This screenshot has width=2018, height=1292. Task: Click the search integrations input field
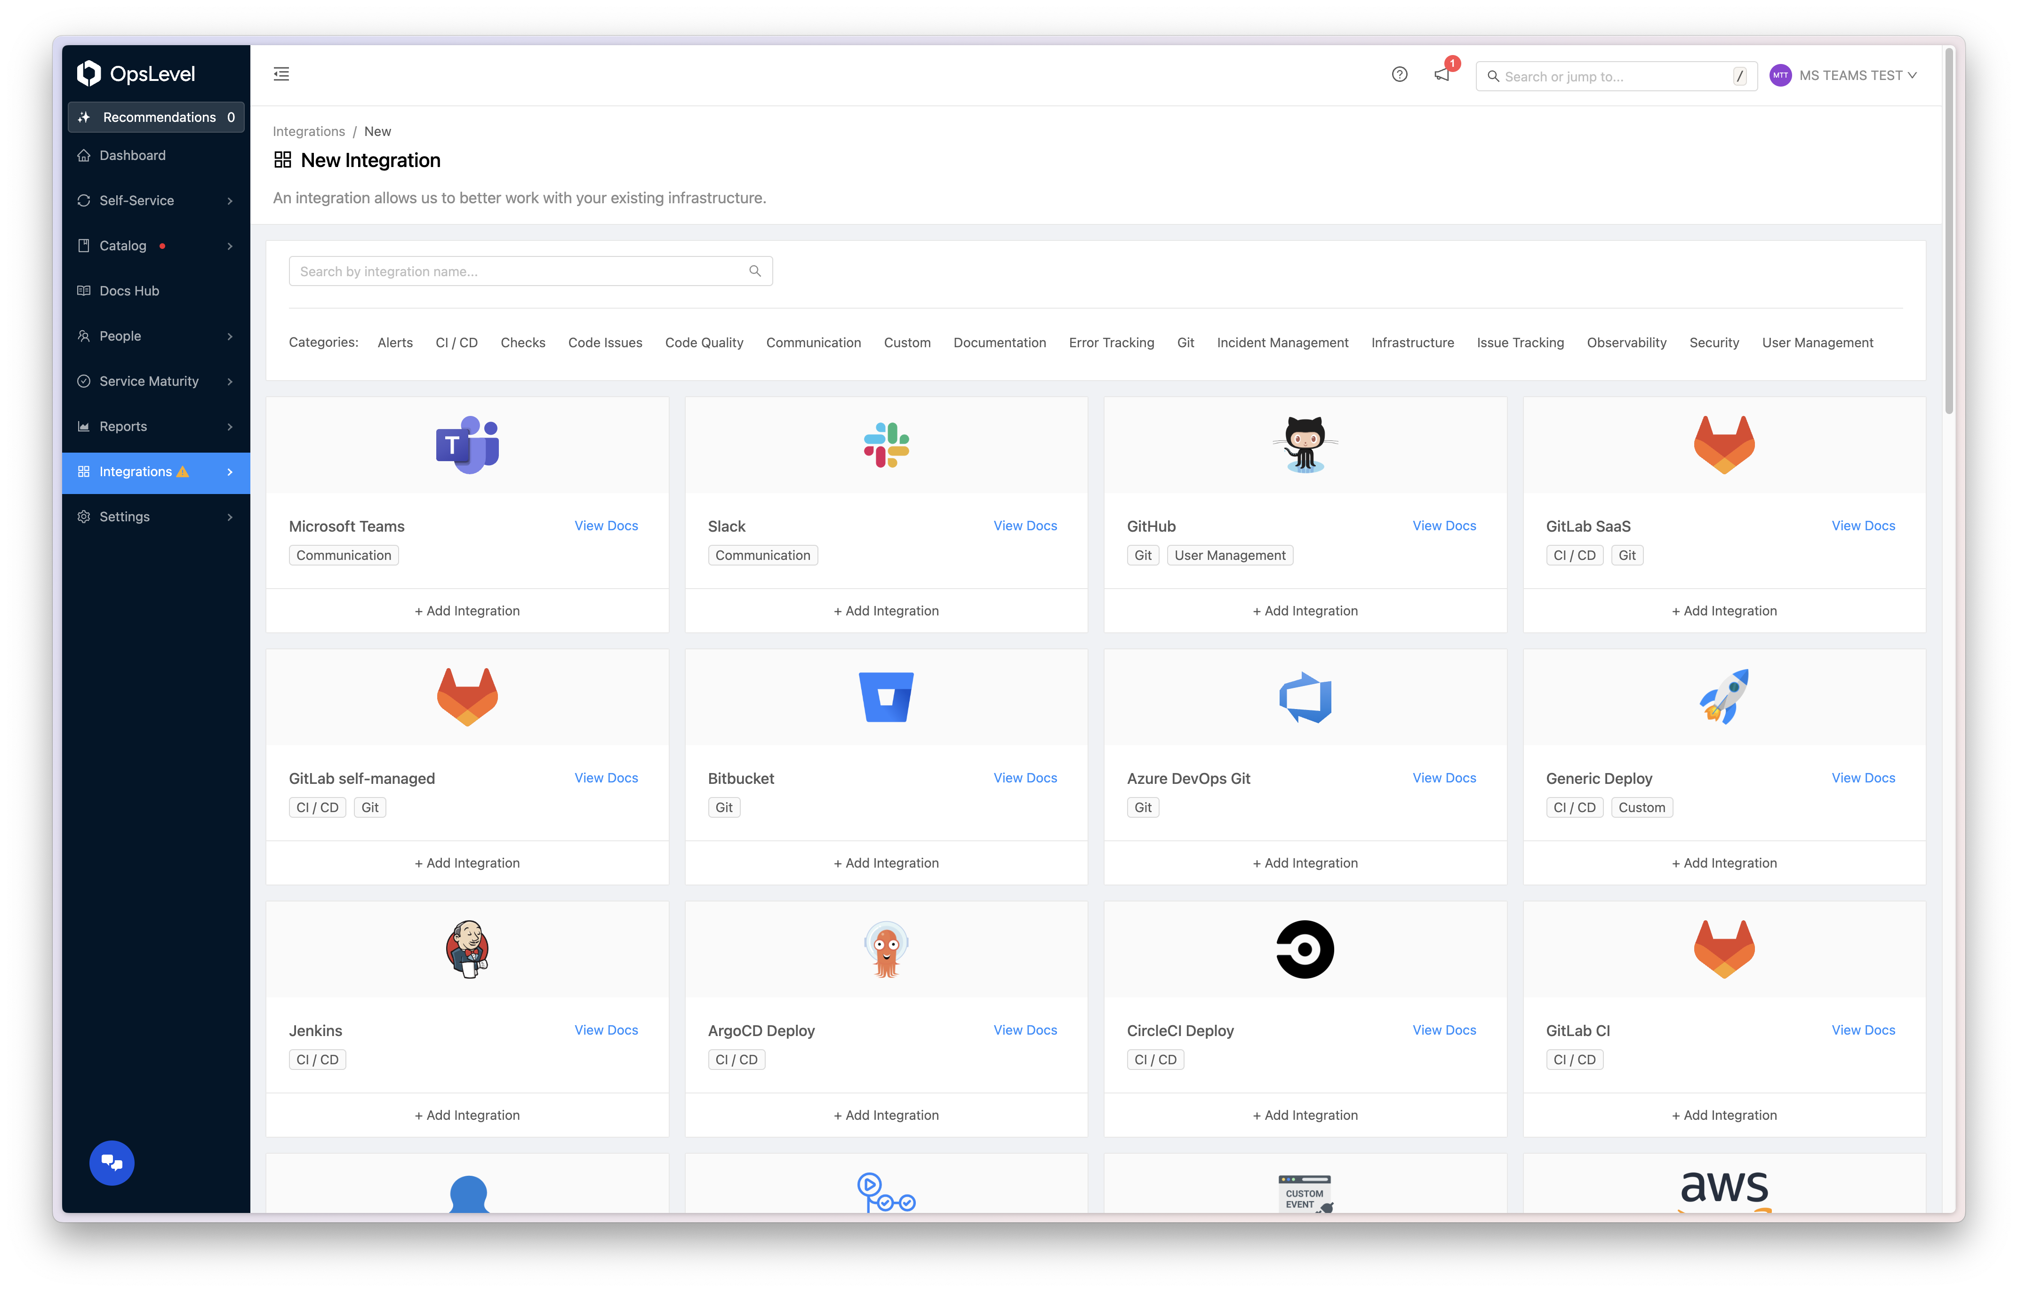pyautogui.click(x=529, y=271)
